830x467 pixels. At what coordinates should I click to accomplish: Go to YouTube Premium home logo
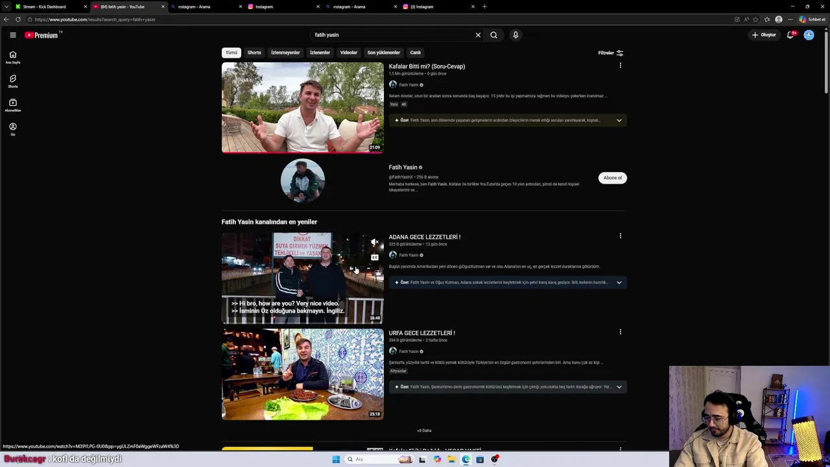(41, 35)
